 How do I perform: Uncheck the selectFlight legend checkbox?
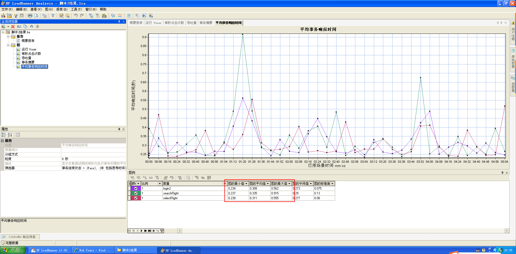pos(136,198)
